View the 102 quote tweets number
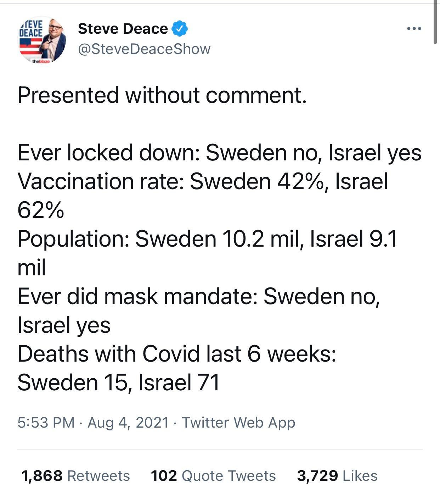The image size is (440, 500). coord(164,476)
